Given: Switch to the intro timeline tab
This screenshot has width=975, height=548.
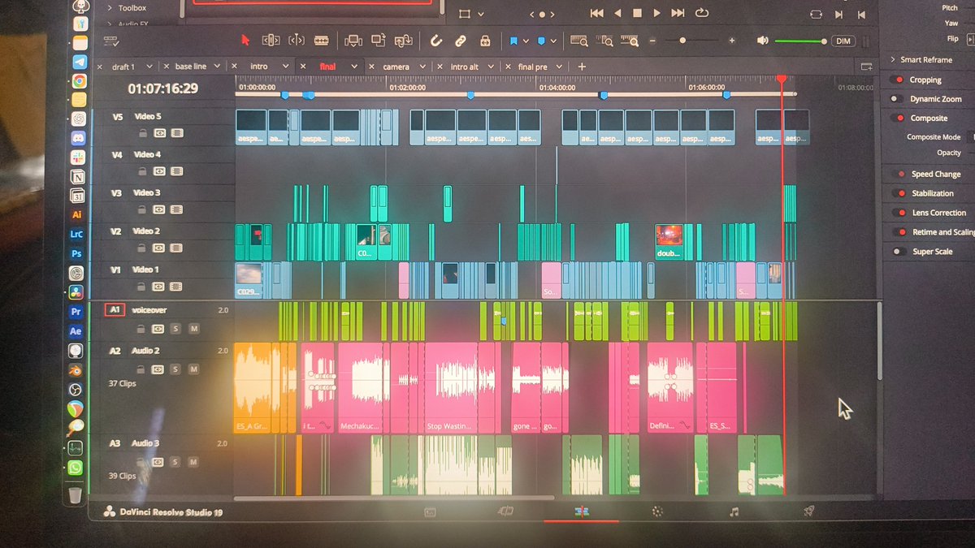Looking at the screenshot, I should [x=258, y=67].
